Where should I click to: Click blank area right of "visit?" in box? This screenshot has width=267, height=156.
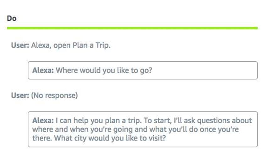click(211, 138)
